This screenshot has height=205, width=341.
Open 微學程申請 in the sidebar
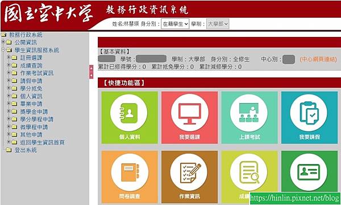pyautogui.click(x=34, y=127)
